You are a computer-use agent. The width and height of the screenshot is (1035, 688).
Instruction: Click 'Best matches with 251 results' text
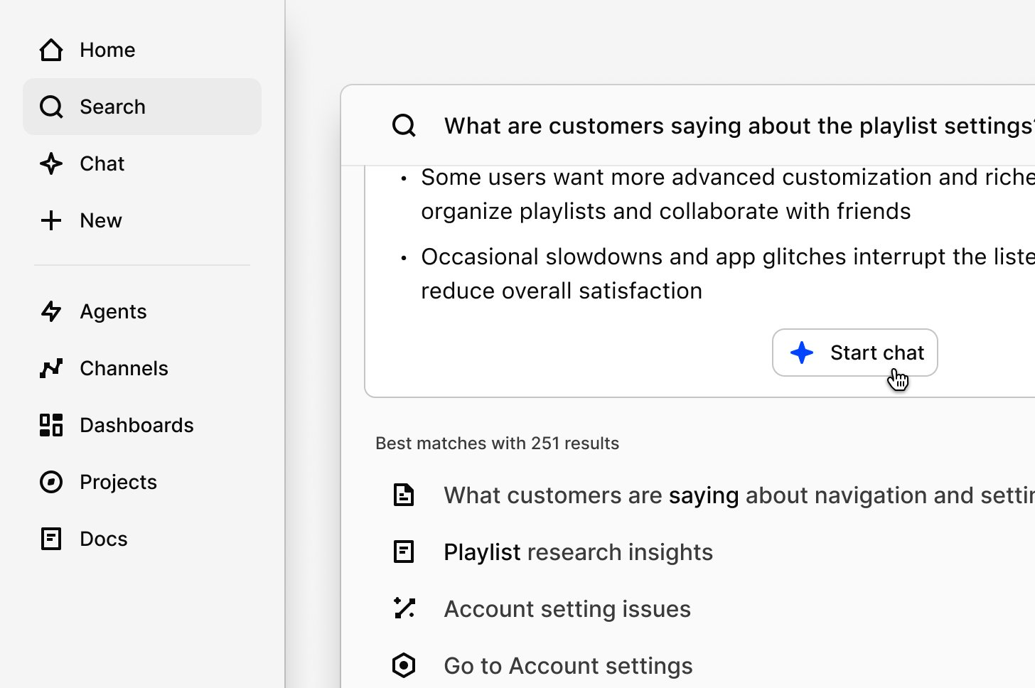pos(498,444)
